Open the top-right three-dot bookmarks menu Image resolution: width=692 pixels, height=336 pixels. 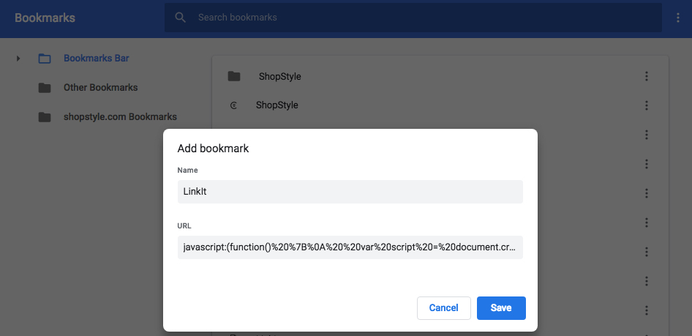pos(677,18)
